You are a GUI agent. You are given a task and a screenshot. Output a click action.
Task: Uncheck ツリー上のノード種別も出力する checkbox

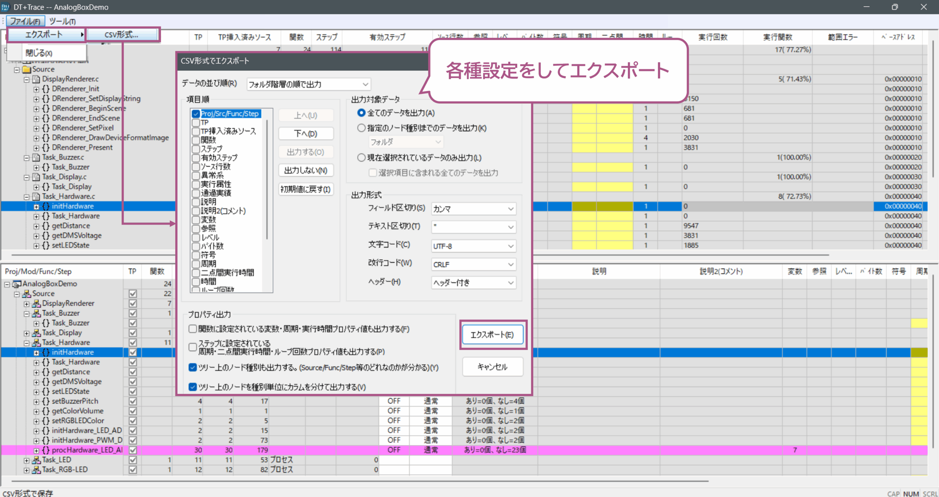[x=193, y=367]
